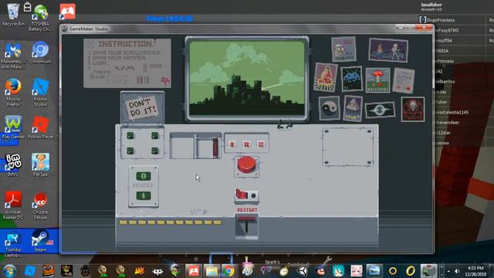
Task: Click the red skull pentagram poster
Action: coord(413,110)
